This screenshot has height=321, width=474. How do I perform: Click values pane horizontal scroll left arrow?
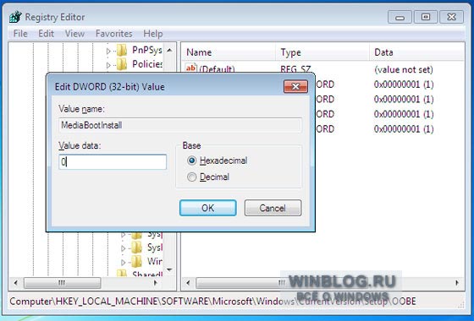coord(188,283)
